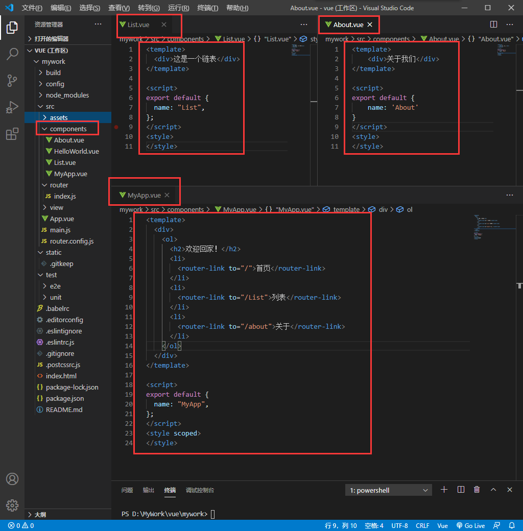The height and width of the screenshot is (531, 523).
Task: Close the MyApp.vue tab
Action: [x=167, y=195]
